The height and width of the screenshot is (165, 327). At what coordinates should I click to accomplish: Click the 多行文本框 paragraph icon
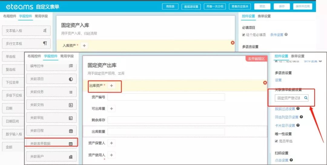pos(45,44)
